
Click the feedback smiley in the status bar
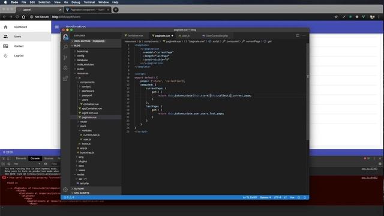[x=299, y=197]
